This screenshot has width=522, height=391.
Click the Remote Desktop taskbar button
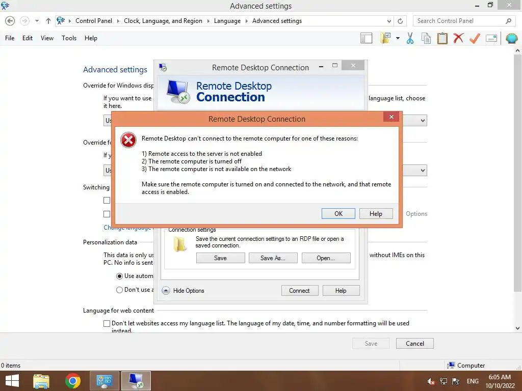click(x=136, y=381)
